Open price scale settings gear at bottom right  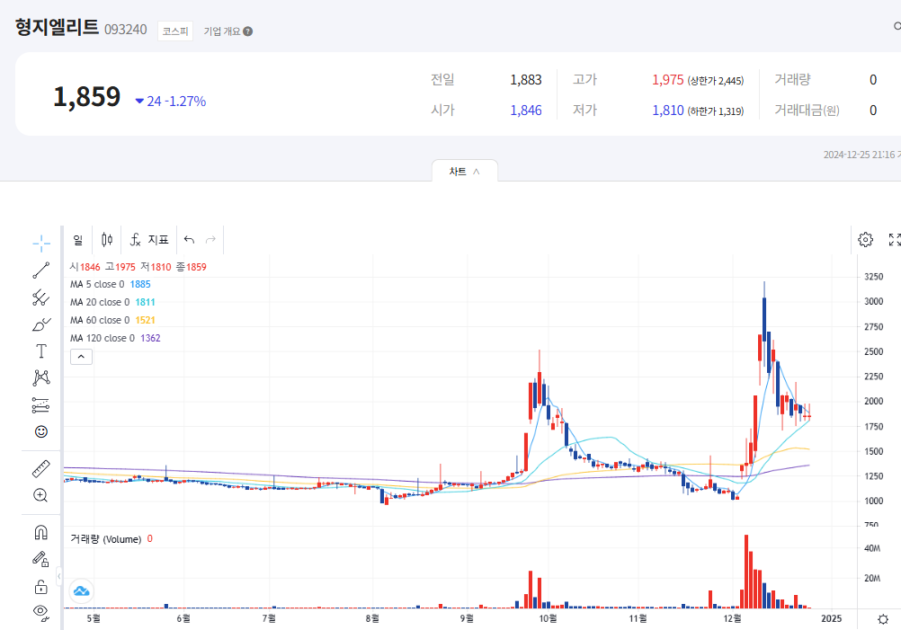coord(883,618)
